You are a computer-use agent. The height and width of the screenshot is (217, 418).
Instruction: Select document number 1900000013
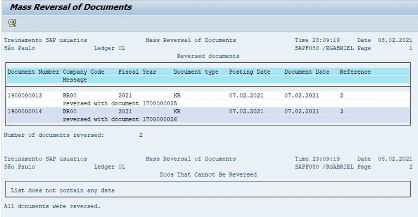click(x=25, y=96)
